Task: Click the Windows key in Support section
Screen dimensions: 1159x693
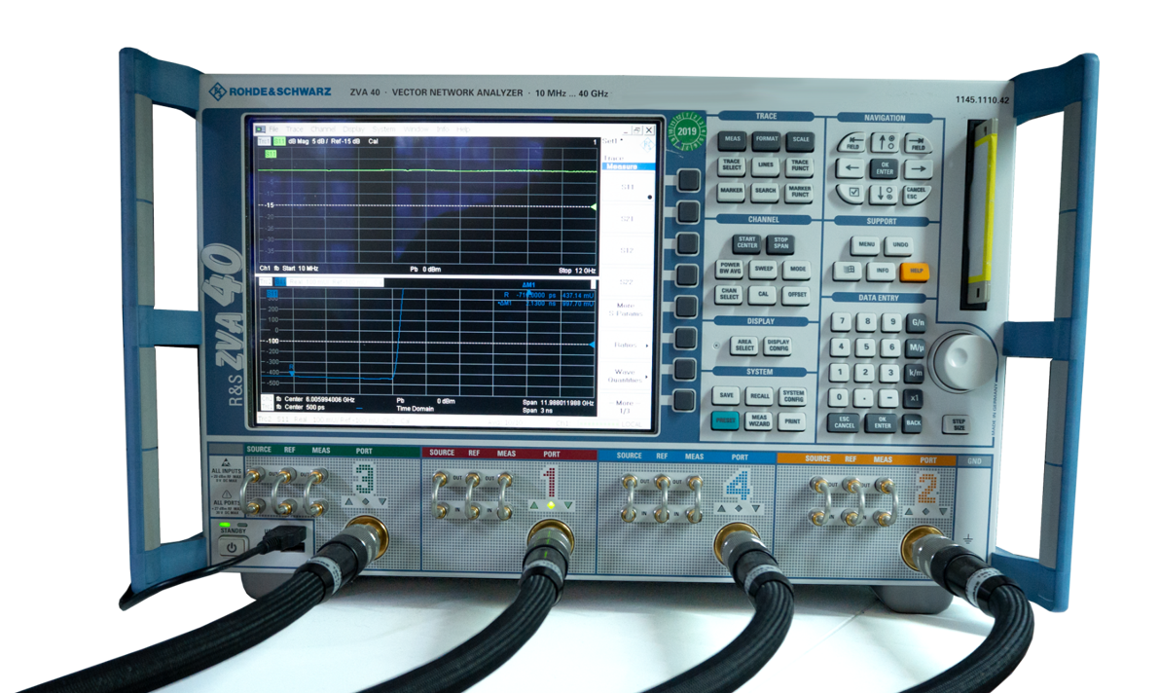Action: point(849,271)
